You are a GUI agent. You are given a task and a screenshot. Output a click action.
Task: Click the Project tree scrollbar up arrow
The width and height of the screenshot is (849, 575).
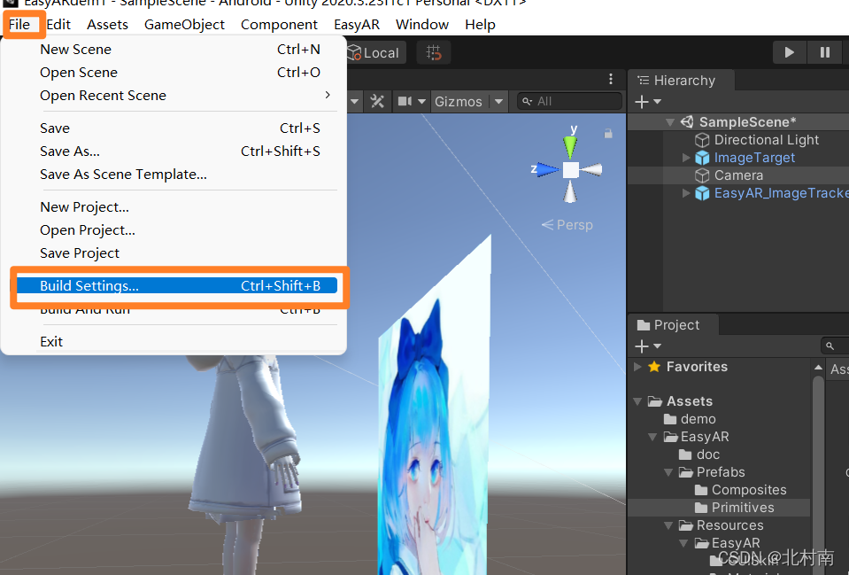click(818, 368)
